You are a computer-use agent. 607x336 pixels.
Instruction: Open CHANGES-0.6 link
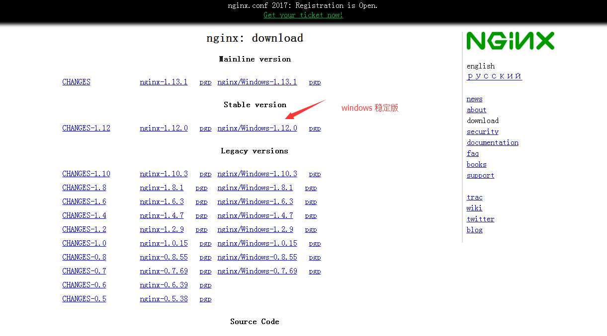click(84, 285)
